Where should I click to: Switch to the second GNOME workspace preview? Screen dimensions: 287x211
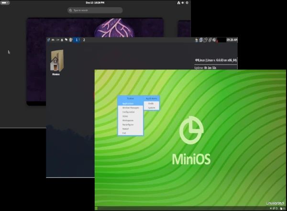tap(184, 29)
